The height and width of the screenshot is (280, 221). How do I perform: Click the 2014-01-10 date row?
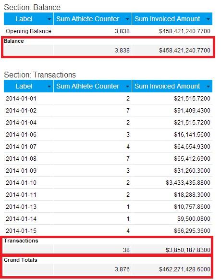108,183
